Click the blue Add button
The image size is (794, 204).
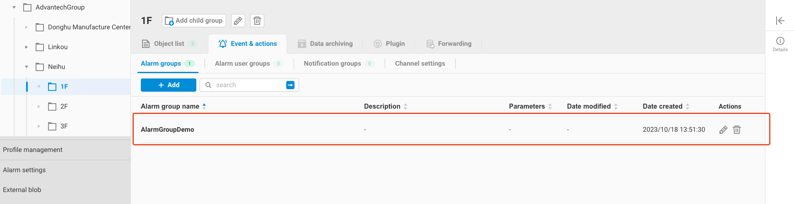pyautogui.click(x=168, y=85)
